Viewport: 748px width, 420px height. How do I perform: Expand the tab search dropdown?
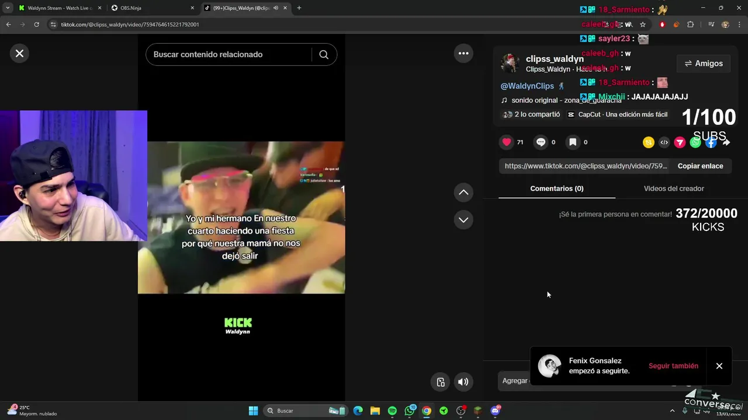[x=7, y=8]
